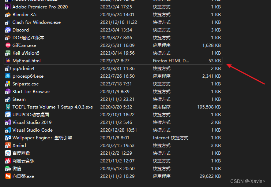This screenshot has width=271, height=187.
Task: Click the 百度网盘 file name
Action: click(21, 153)
